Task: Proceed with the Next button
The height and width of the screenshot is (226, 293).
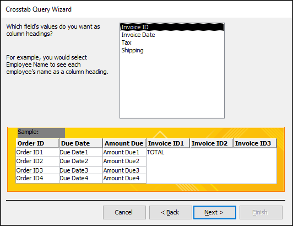Action: point(215,212)
